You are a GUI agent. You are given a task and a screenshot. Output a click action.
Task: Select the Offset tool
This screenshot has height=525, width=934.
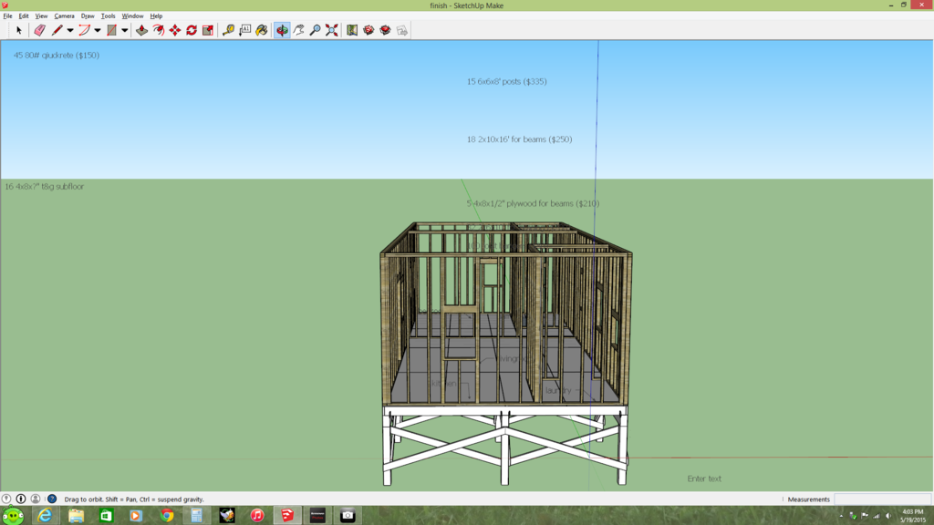(159, 30)
